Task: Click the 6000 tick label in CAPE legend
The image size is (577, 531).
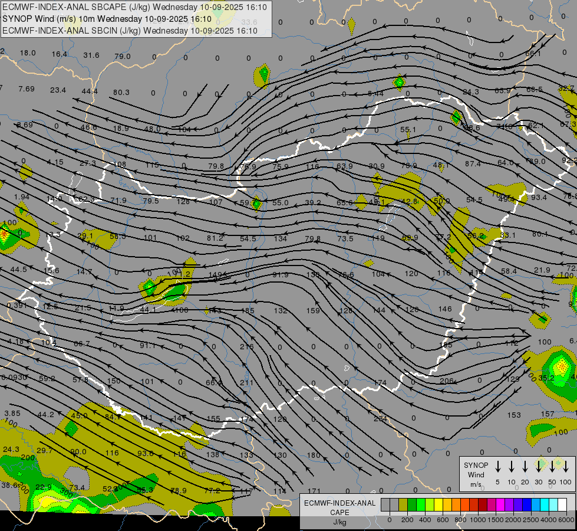Action: (x=566, y=520)
